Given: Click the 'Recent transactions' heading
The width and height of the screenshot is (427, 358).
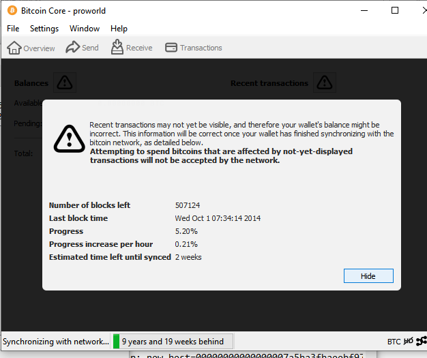Looking at the screenshot, I should coord(269,83).
